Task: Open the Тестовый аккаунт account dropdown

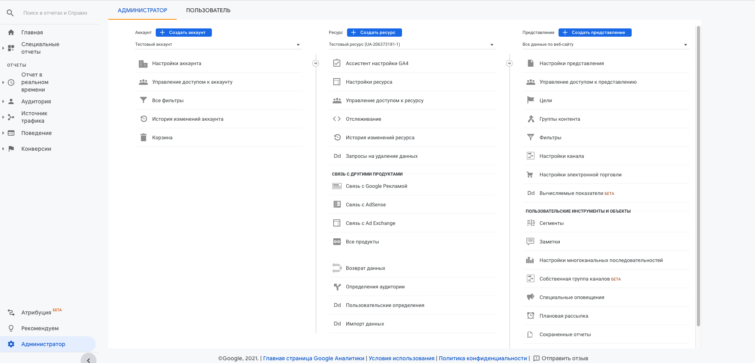Action: 218,45
